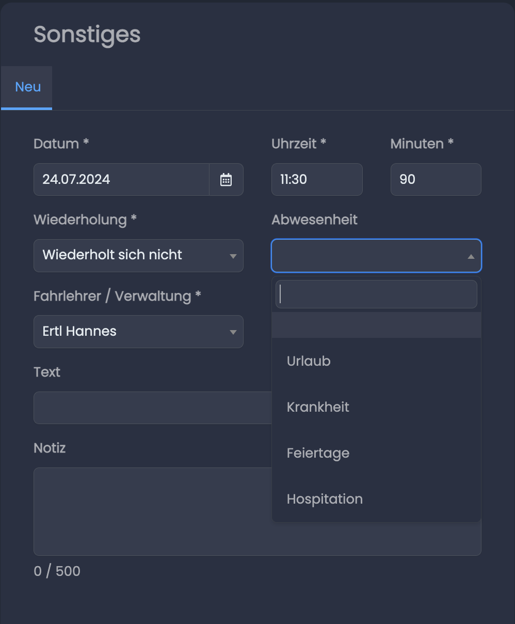Focus the Datum field showing 24.07.2024
The image size is (515, 624).
(121, 180)
